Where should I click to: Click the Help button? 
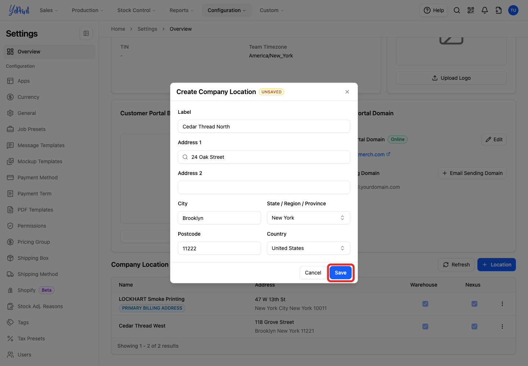434,10
